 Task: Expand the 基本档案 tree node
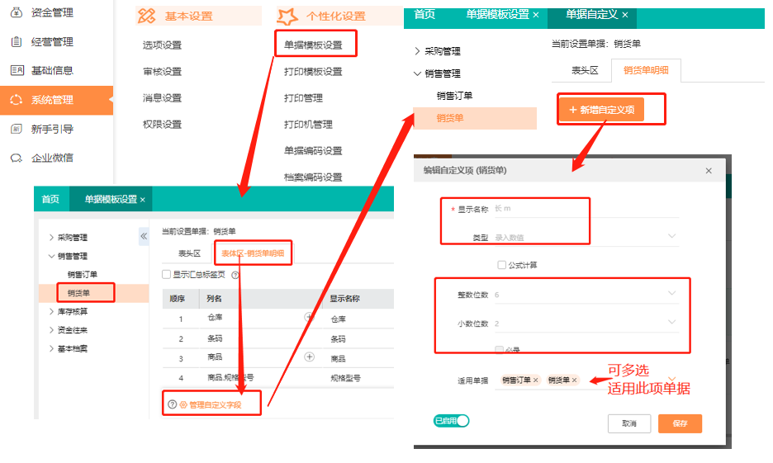coord(51,349)
